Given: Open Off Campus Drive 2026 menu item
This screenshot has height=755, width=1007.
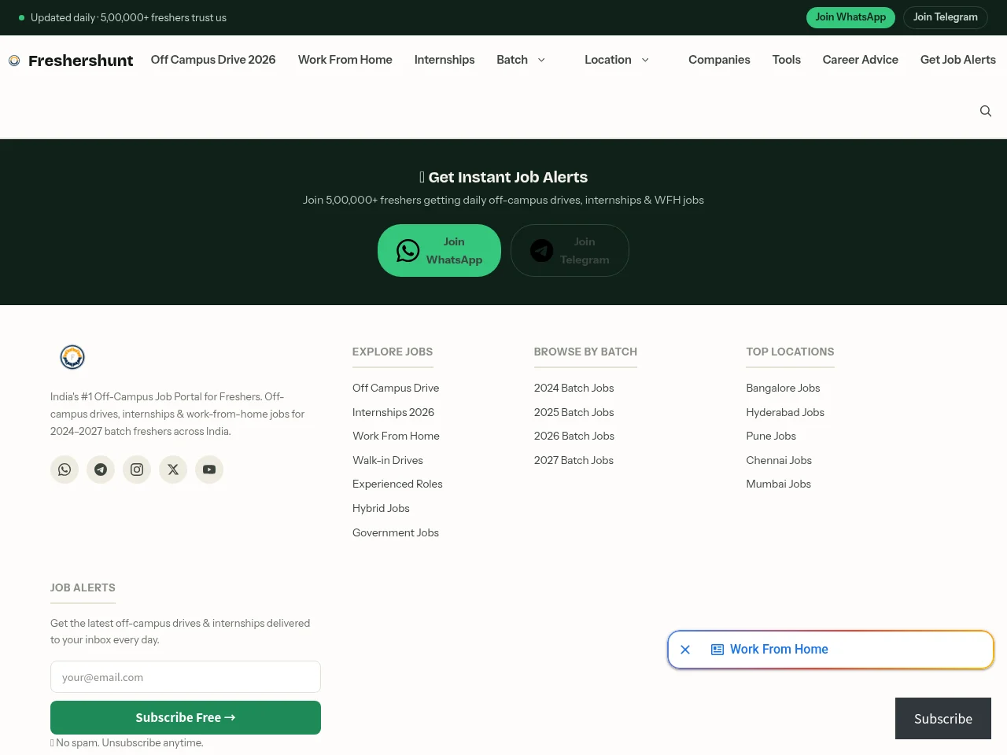Looking at the screenshot, I should (213, 60).
